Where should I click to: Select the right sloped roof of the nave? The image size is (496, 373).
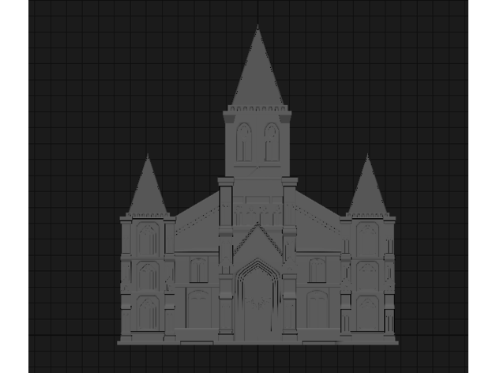click(x=318, y=217)
